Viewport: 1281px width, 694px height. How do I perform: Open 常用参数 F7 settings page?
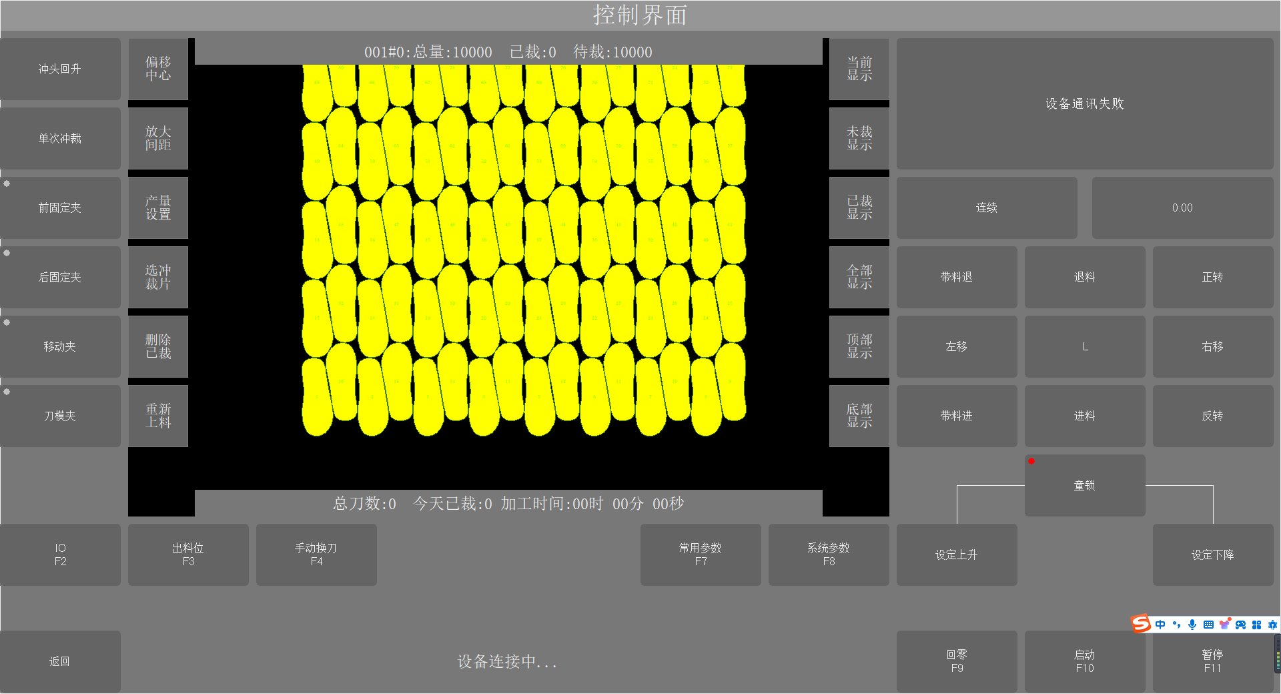point(701,555)
